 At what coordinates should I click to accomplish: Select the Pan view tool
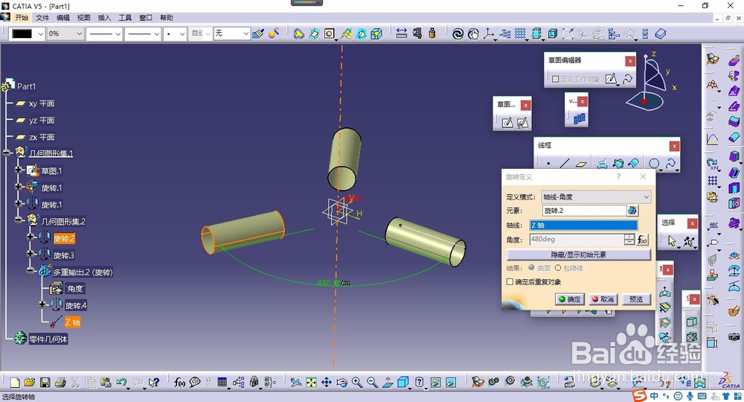click(327, 382)
